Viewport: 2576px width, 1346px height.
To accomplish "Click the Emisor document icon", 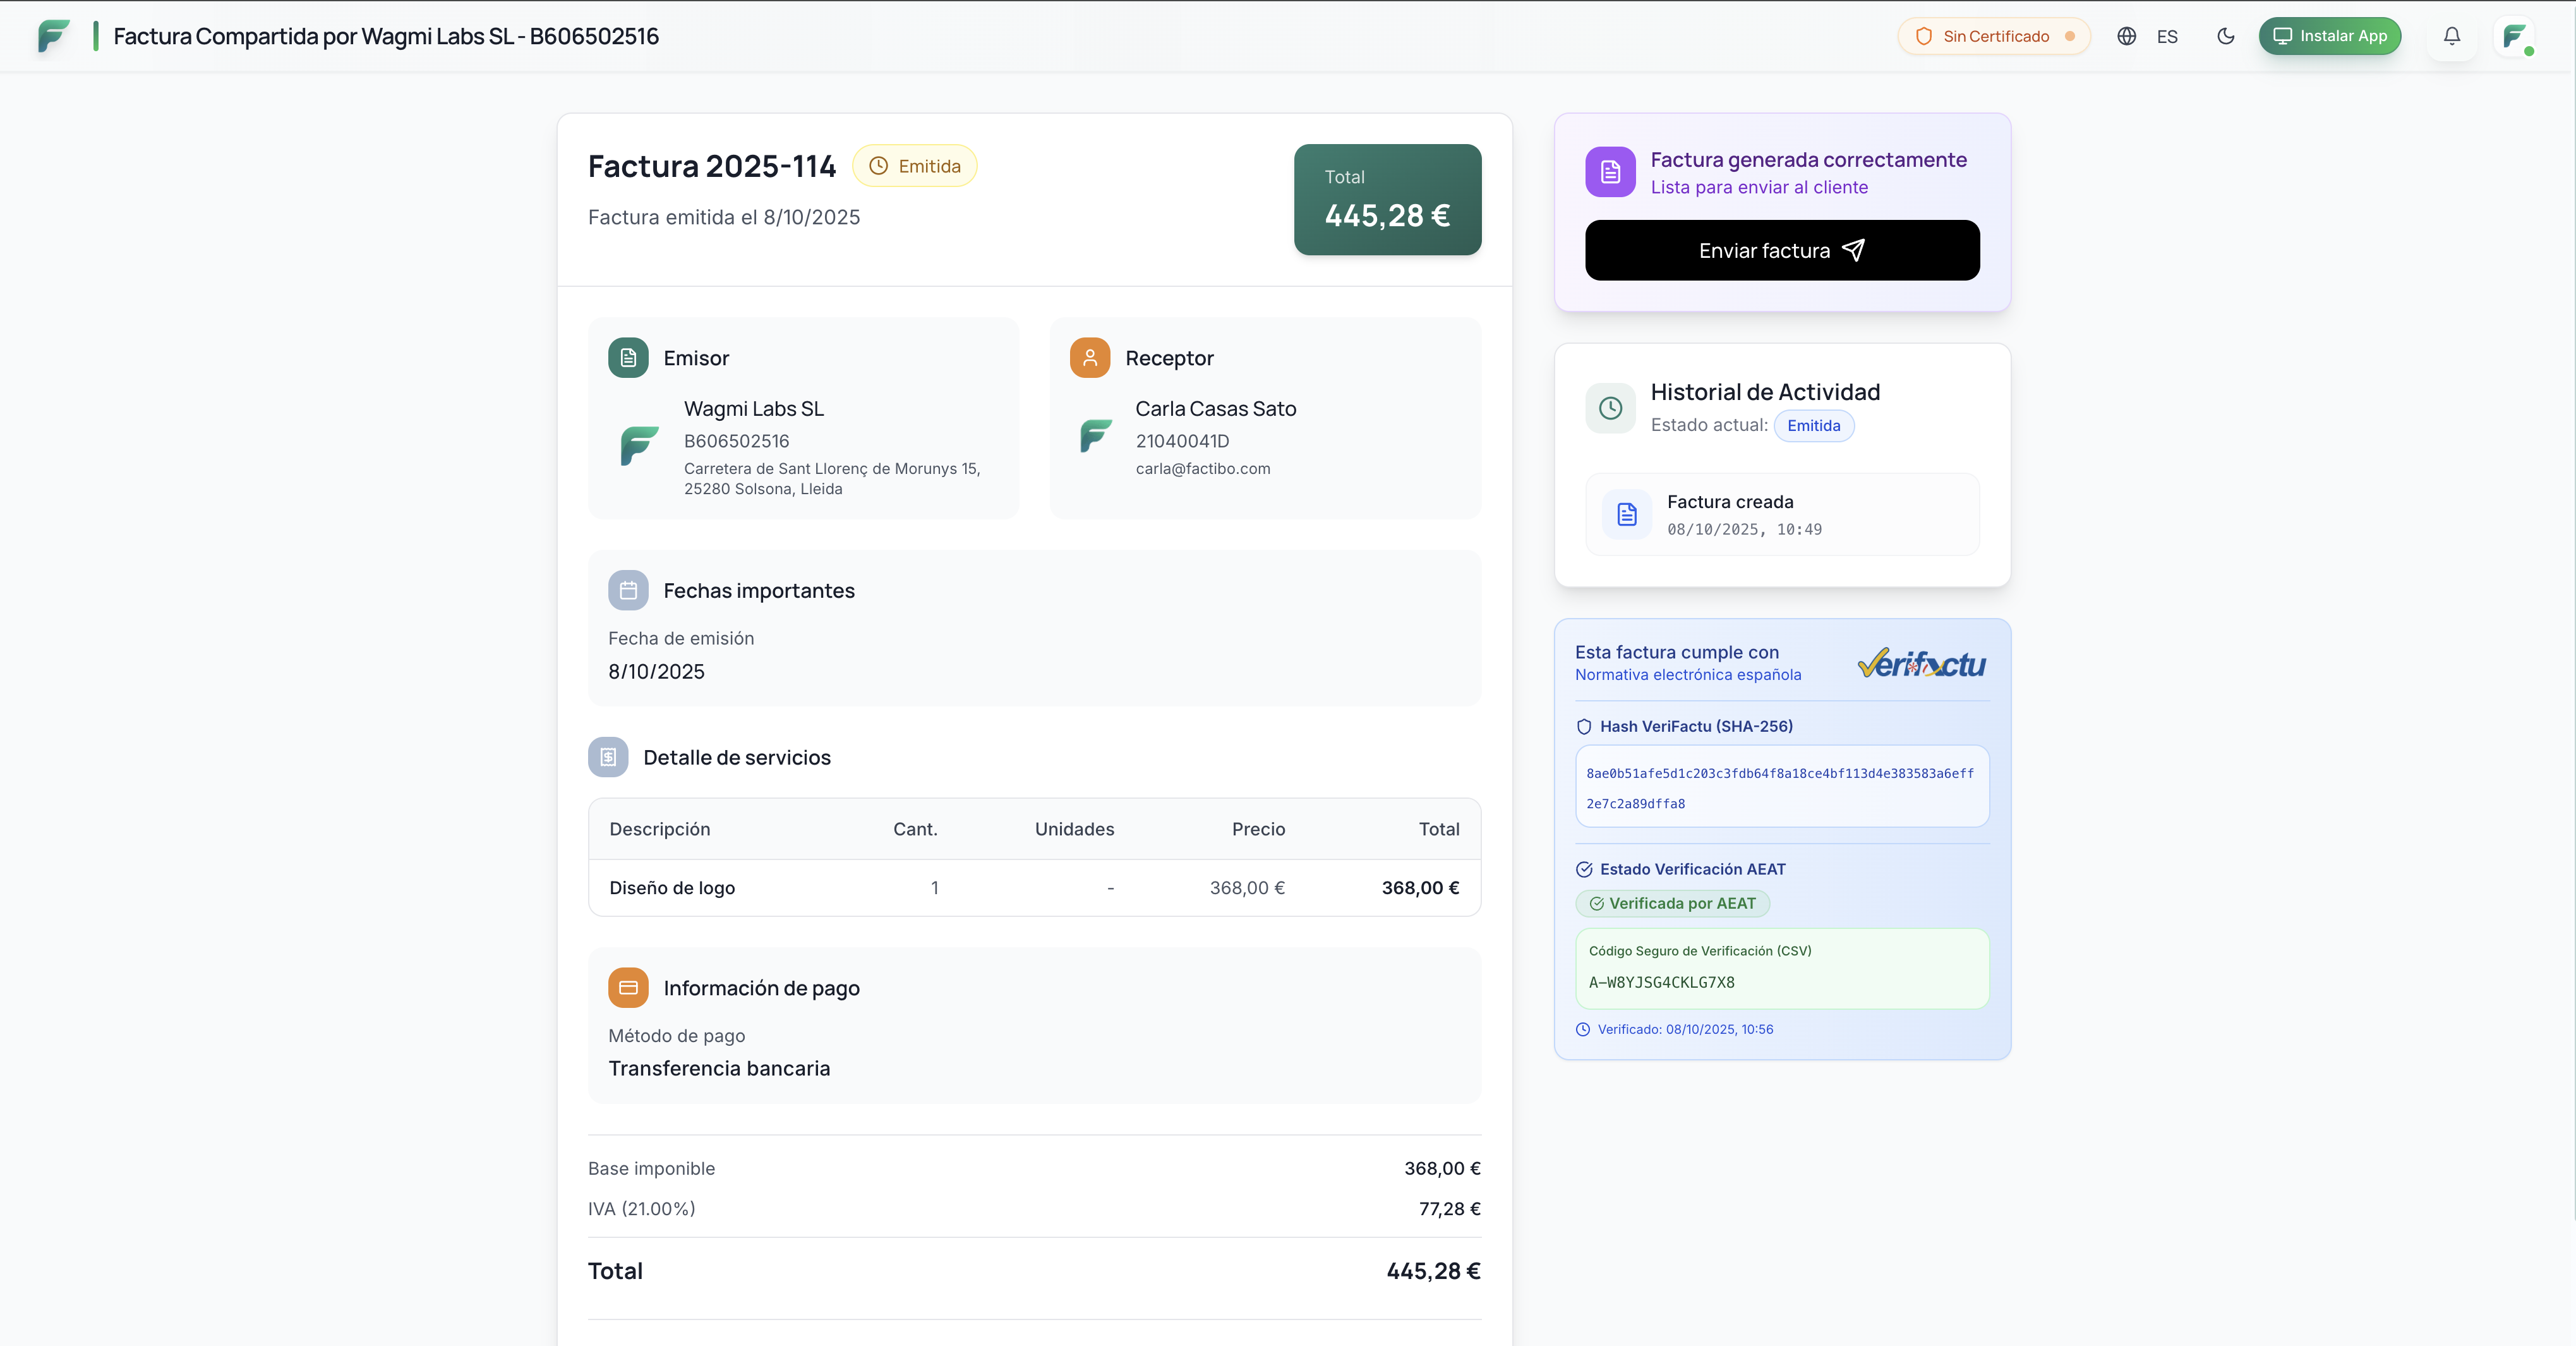I will pyautogui.click(x=628, y=357).
